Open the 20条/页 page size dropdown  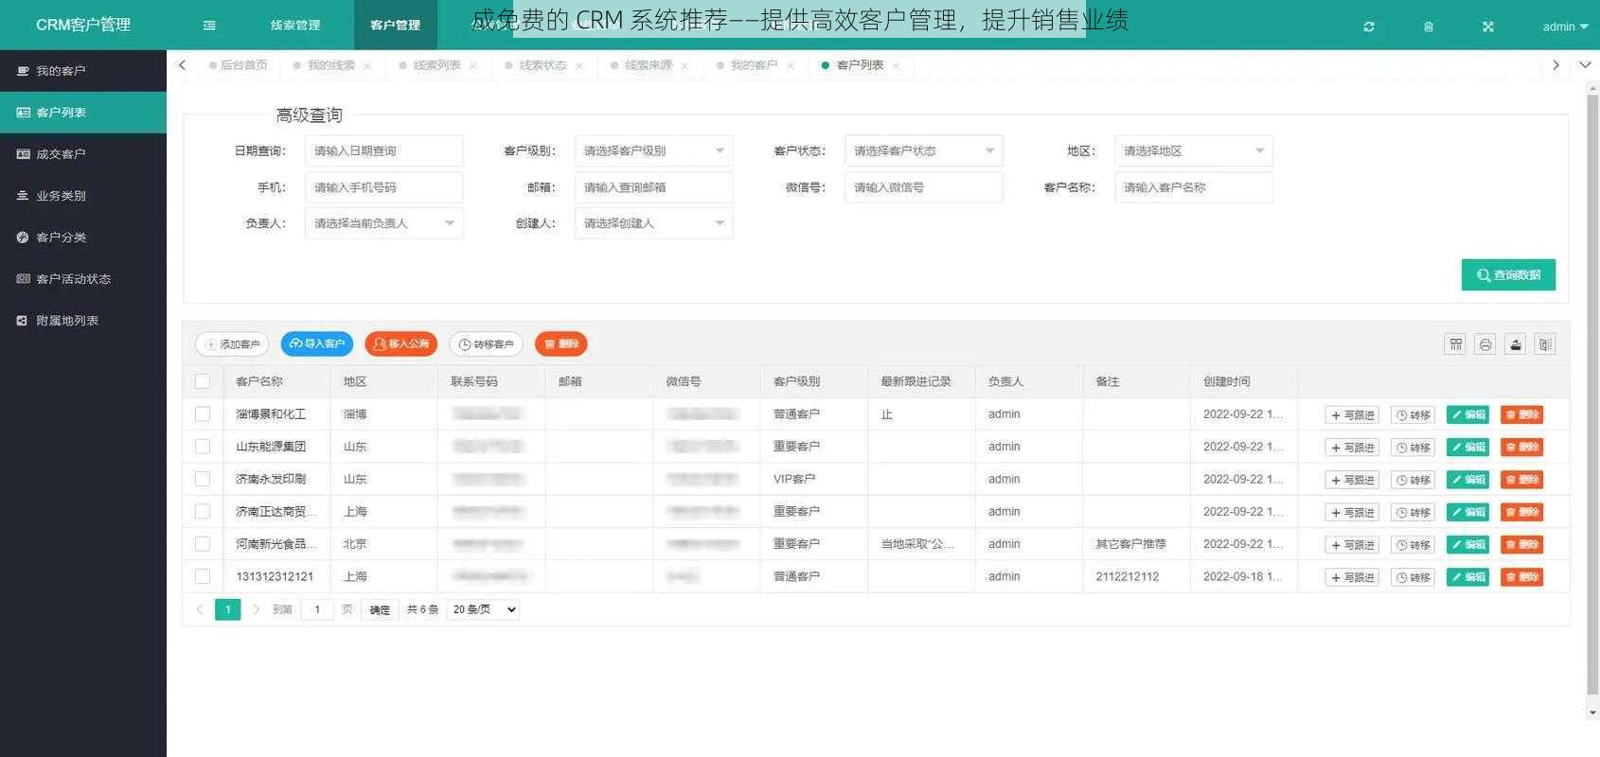[x=483, y=609]
